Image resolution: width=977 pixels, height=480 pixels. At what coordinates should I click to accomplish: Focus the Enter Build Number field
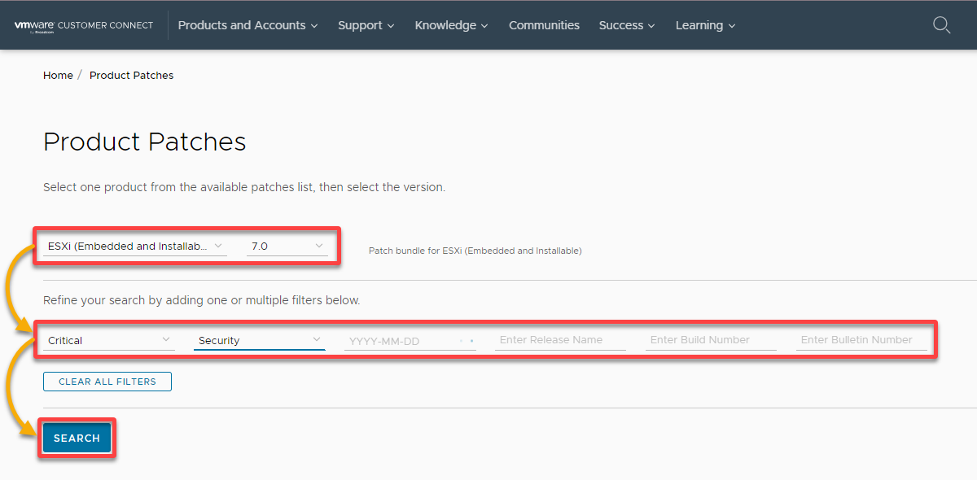(711, 340)
